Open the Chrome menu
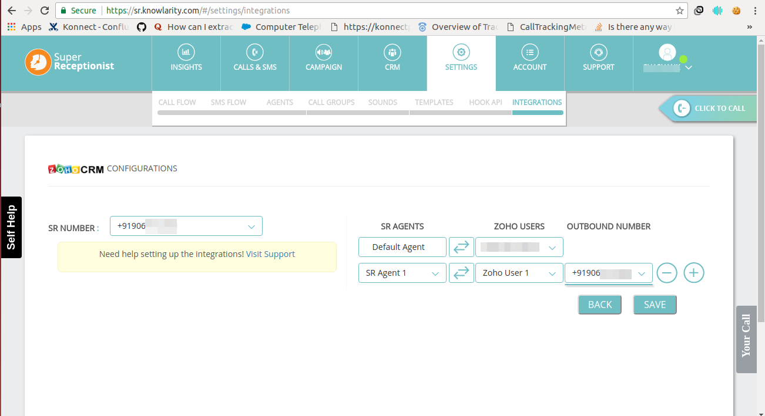The height and width of the screenshot is (416, 765). tap(755, 11)
